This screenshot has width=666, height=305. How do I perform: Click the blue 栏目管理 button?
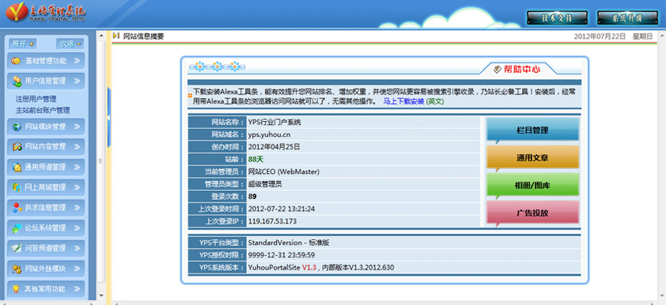532,130
